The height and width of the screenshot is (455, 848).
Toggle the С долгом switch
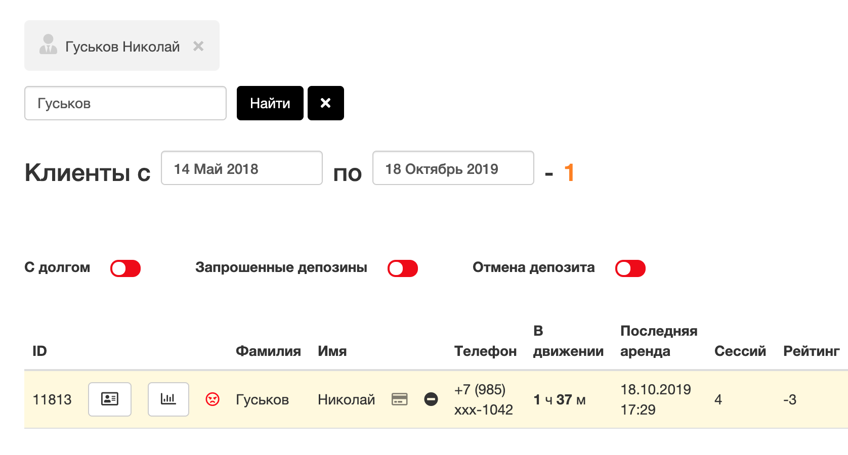coord(125,268)
